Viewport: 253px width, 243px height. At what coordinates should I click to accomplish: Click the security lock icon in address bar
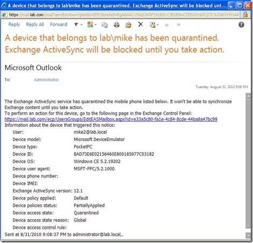coord(245,15)
